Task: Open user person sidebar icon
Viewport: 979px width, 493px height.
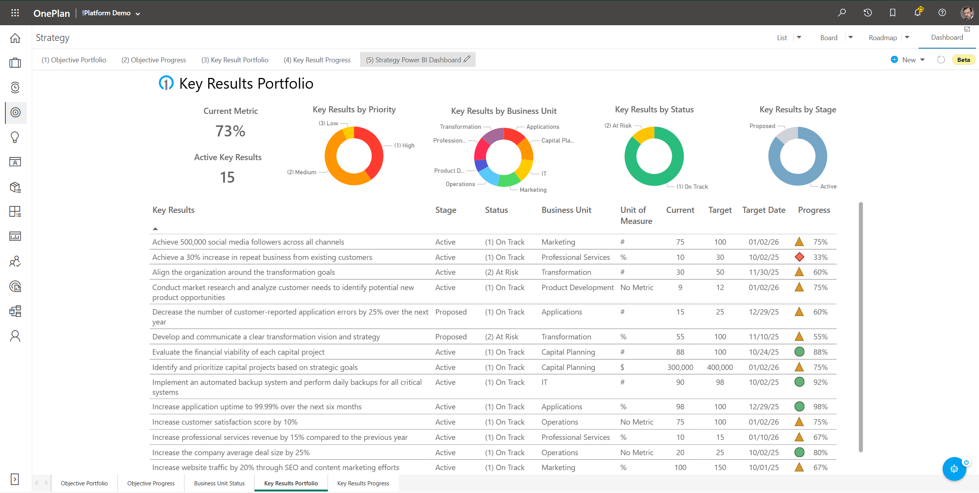Action: pos(15,336)
